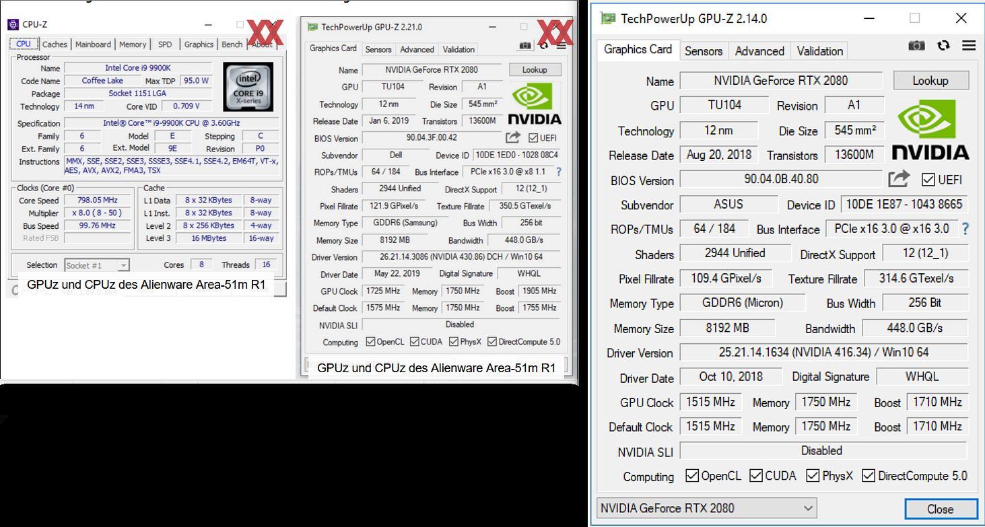Screen dimensions: 985x527
Task: Click the Pixel Fillrate 109.4 GPixel/s field
Action: pos(726,278)
